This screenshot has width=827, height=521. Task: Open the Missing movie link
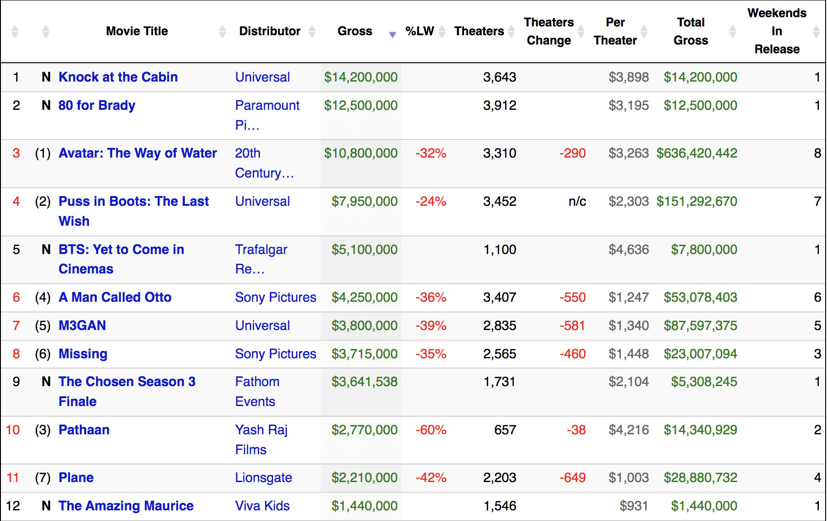[83, 354]
